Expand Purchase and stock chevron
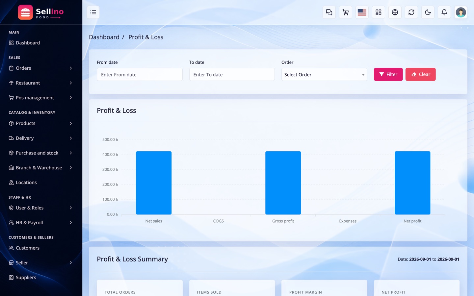 click(x=71, y=153)
